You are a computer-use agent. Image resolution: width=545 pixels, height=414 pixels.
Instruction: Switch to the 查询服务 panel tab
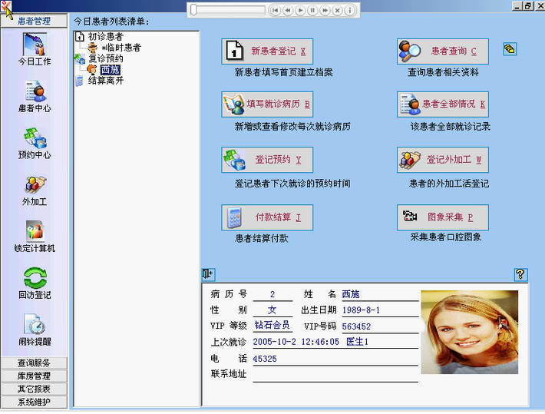(x=34, y=363)
